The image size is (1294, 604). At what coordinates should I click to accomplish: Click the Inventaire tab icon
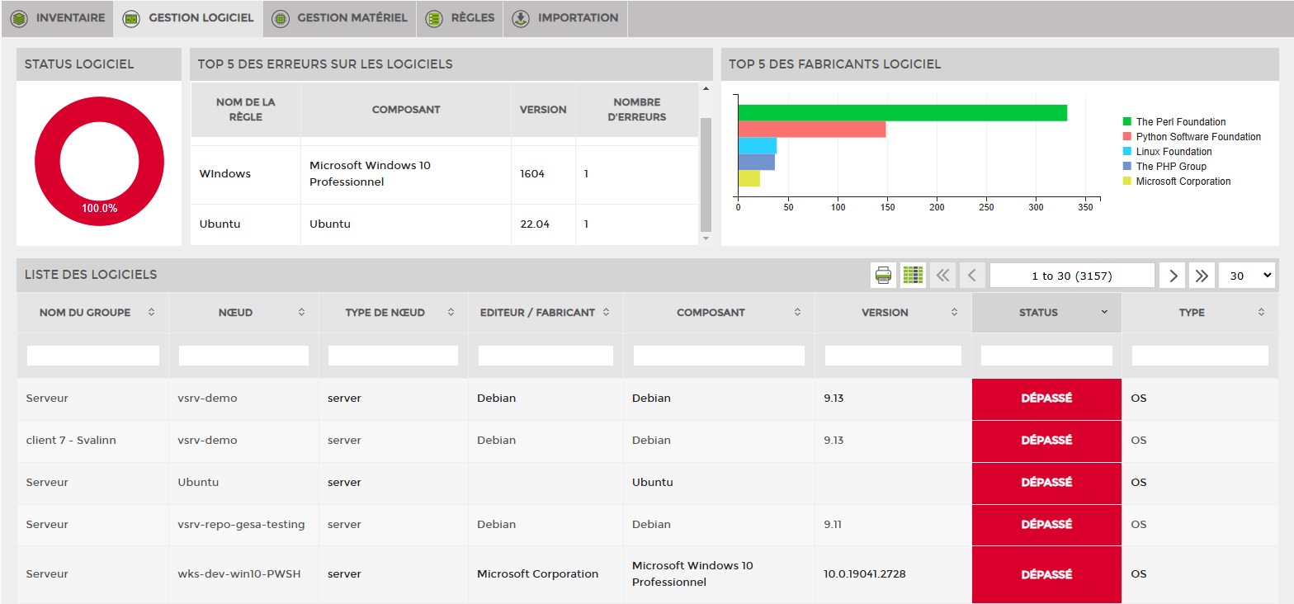tap(19, 18)
